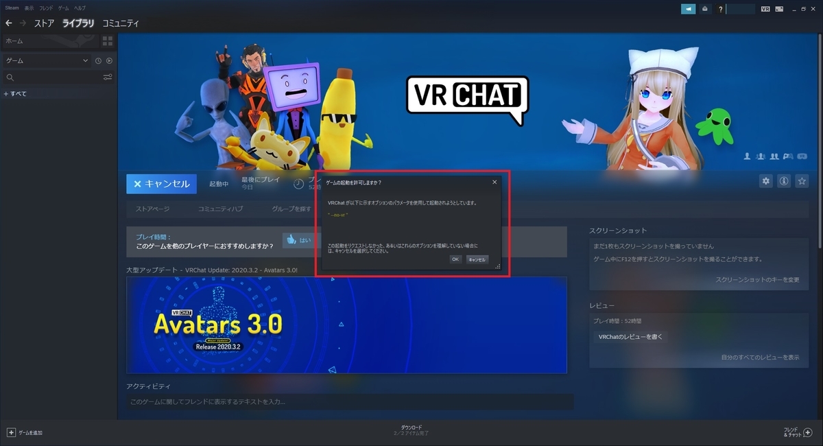Click the スクリーンショット heading
The width and height of the screenshot is (823, 446).
tap(618, 231)
